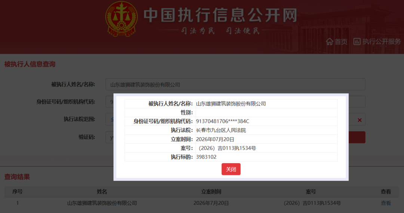Click the court emblem logo
404x213 pixels.
(121, 19)
